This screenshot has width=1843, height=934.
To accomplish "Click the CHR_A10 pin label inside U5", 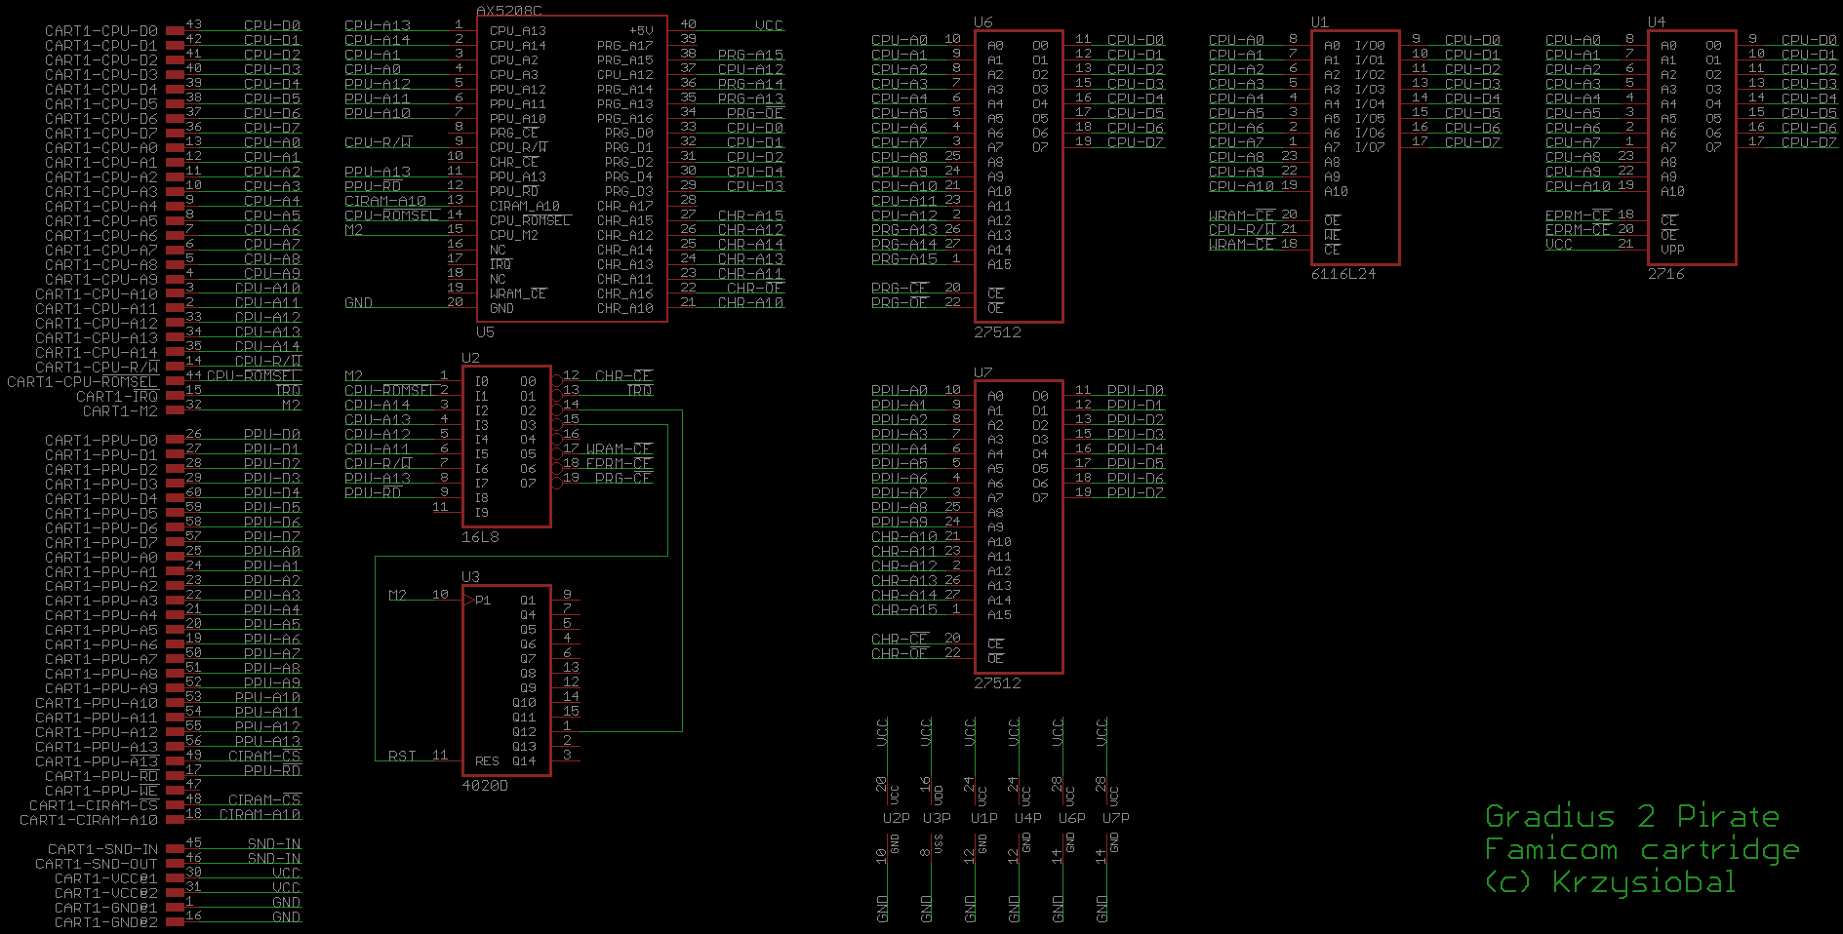I will 625,309.
